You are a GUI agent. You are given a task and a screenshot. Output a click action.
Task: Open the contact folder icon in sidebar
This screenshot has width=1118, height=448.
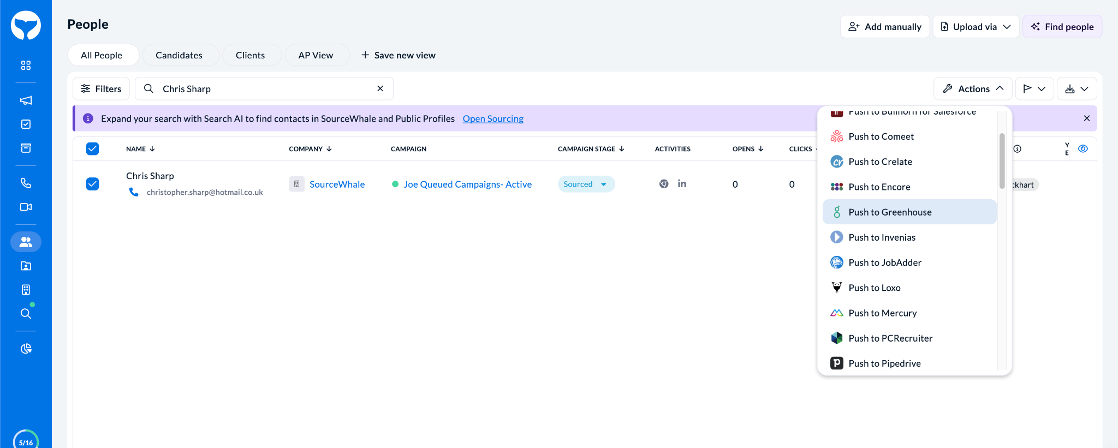(26, 266)
